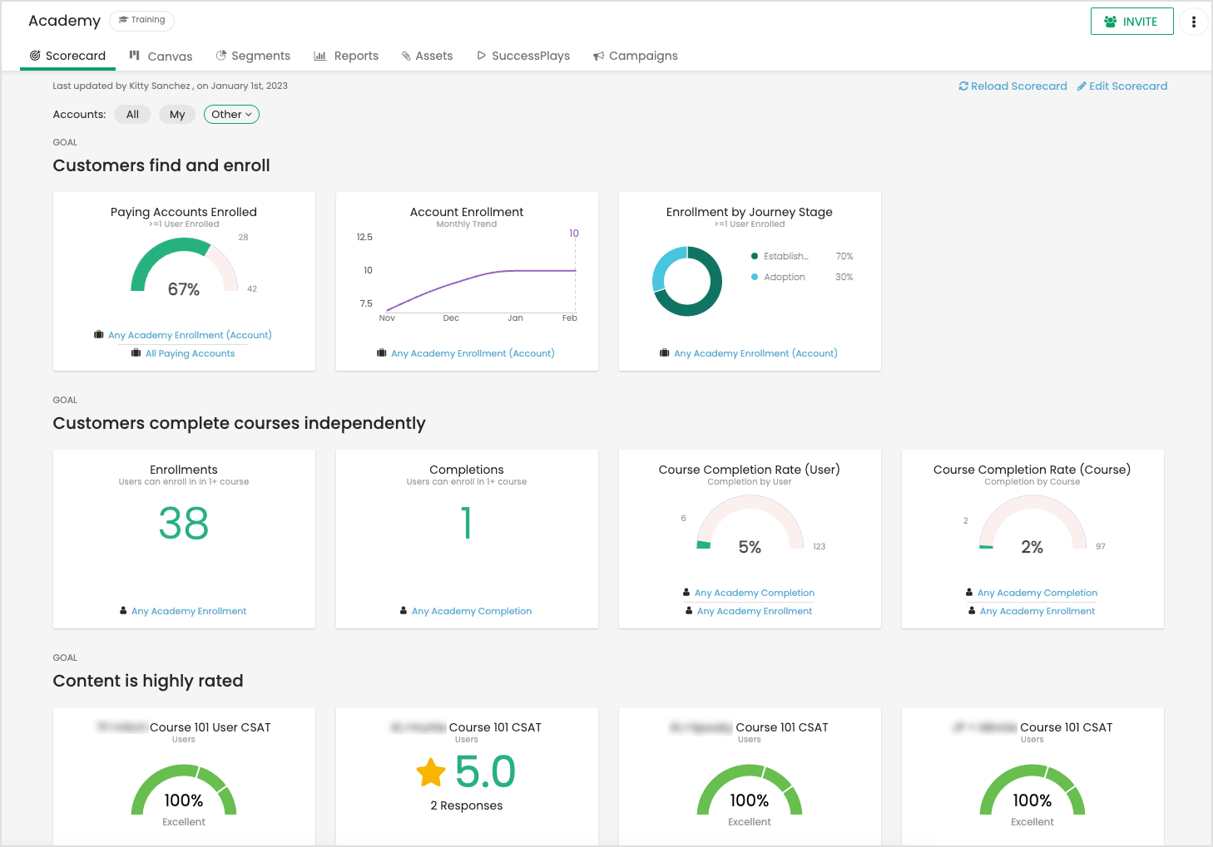Expand the Other accounts dropdown
Screen dimensions: 1213x847
231,114
